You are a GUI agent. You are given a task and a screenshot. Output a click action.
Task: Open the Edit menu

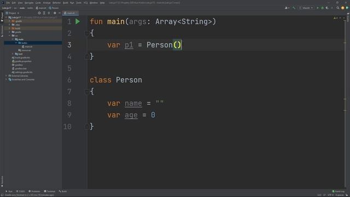click(14, 3)
